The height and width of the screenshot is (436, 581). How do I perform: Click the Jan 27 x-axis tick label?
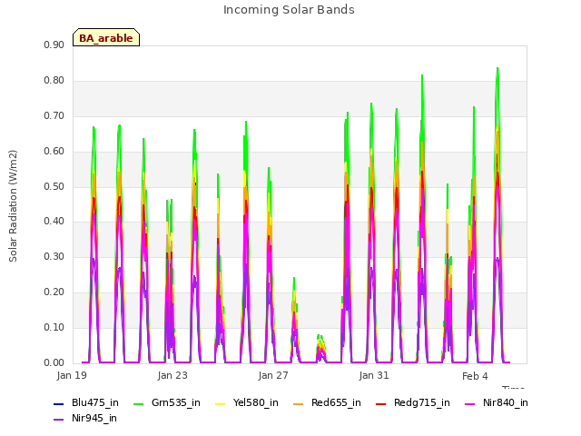[x=273, y=375]
